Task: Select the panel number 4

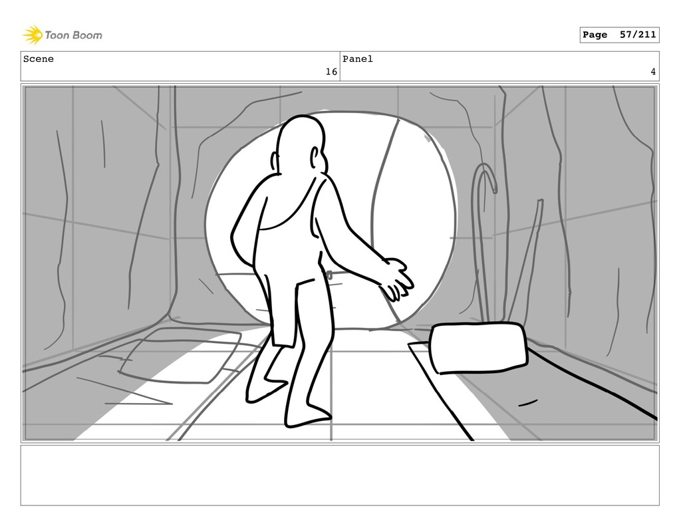Action: pyautogui.click(x=653, y=72)
